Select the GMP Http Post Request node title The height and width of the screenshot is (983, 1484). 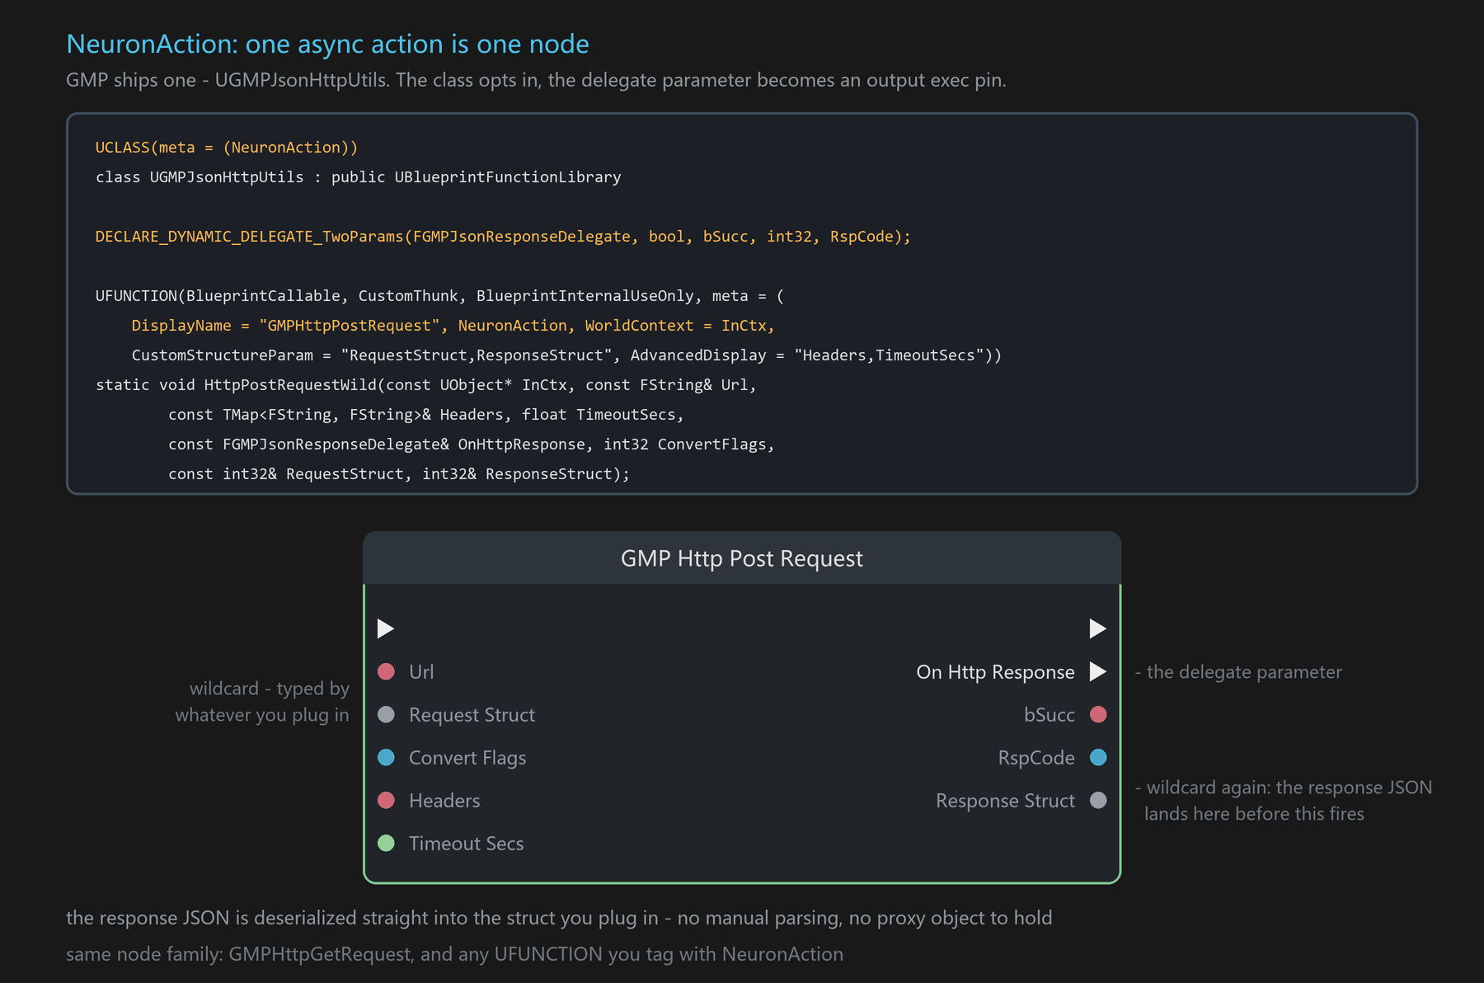pyautogui.click(x=741, y=558)
